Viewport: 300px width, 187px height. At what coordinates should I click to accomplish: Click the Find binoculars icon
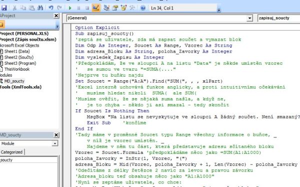pyautogui.click(x=40, y=8)
